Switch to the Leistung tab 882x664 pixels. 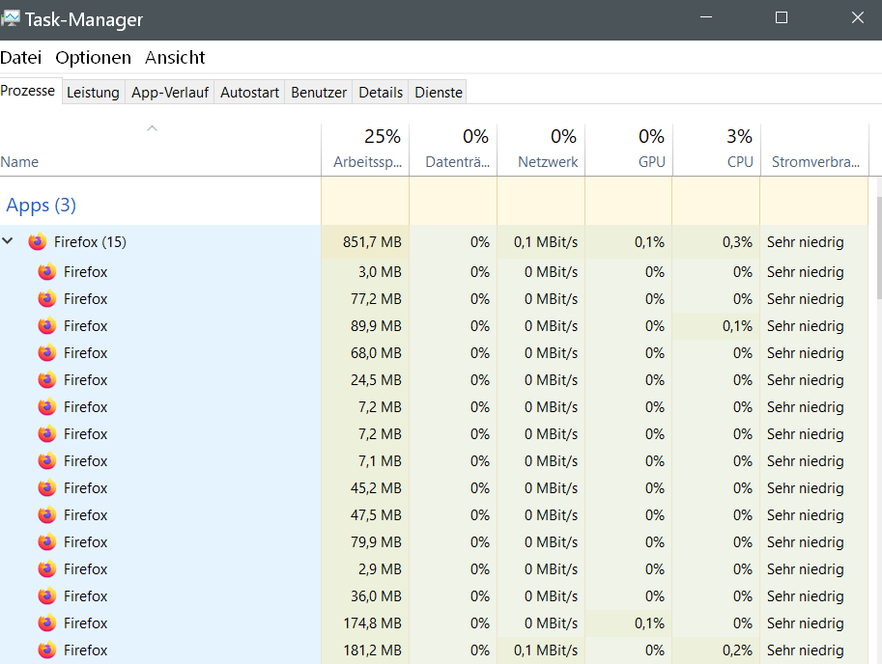(x=93, y=93)
